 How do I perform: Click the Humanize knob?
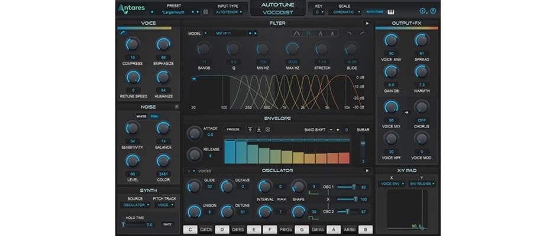(x=163, y=77)
